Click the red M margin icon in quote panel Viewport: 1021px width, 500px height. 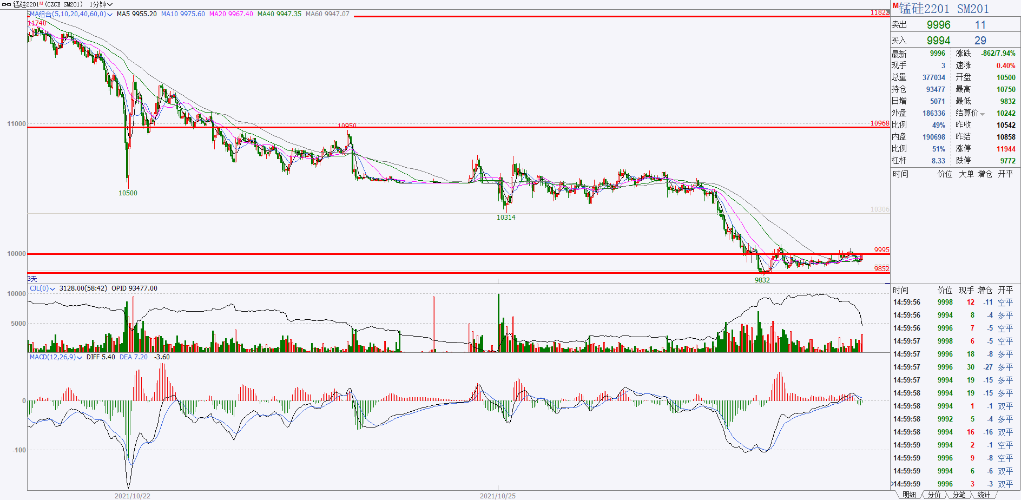[895, 5]
